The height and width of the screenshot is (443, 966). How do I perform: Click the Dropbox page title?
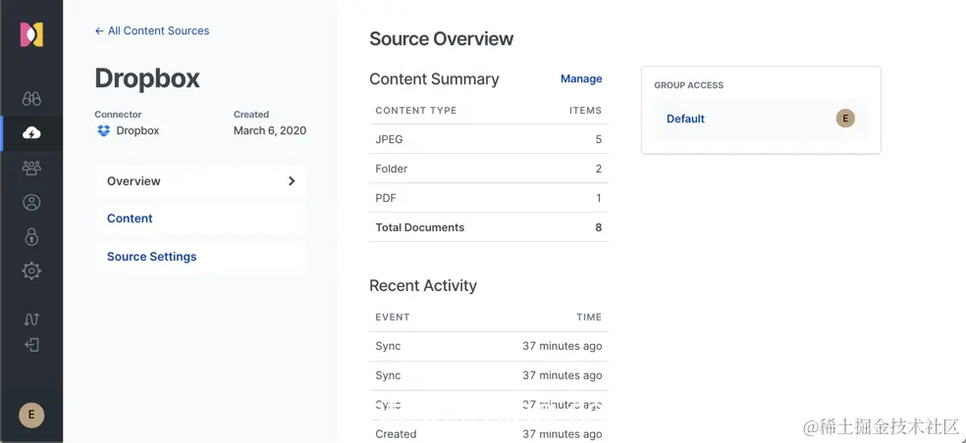(x=147, y=78)
